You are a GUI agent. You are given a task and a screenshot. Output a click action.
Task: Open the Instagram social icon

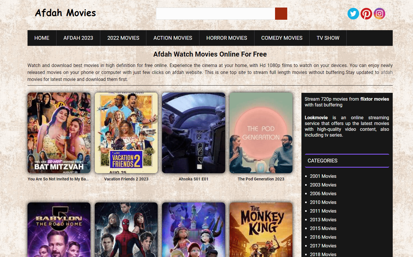pyautogui.click(x=379, y=14)
